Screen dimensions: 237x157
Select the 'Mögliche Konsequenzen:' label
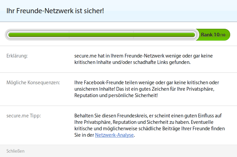click(x=33, y=83)
